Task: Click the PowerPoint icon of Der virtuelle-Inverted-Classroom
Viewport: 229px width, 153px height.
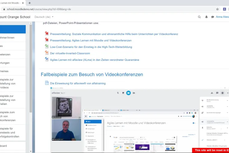Action: click(47, 53)
